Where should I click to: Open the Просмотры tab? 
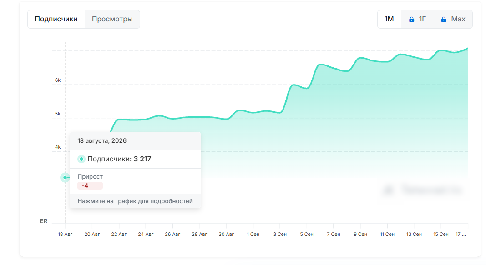[x=112, y=19]
